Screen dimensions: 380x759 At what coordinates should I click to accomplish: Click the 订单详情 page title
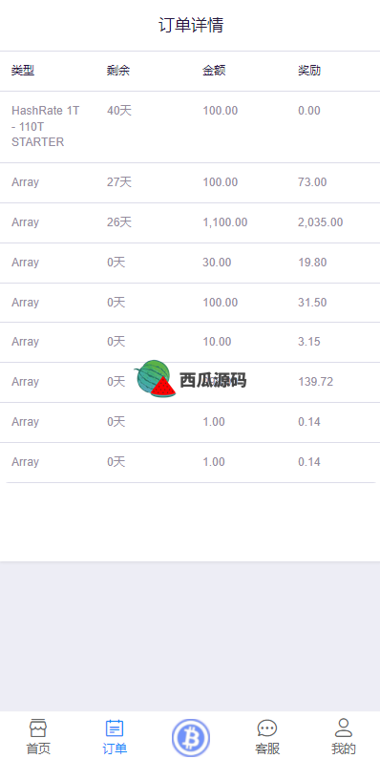tap(191, 25)
